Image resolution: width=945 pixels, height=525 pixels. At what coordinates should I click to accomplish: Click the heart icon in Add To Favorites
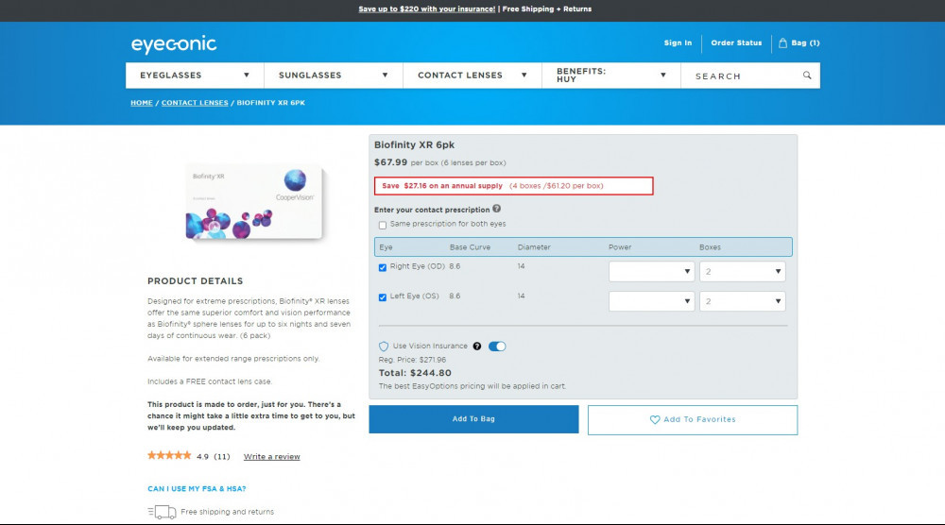(x=655, y=419)
